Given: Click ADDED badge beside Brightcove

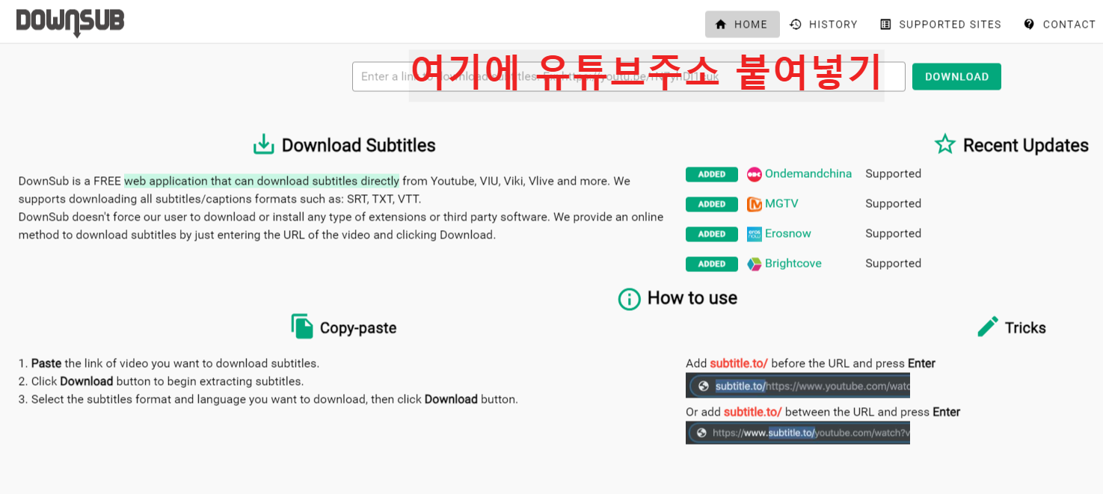Looking at the screenshot, I should coord(712,264).
